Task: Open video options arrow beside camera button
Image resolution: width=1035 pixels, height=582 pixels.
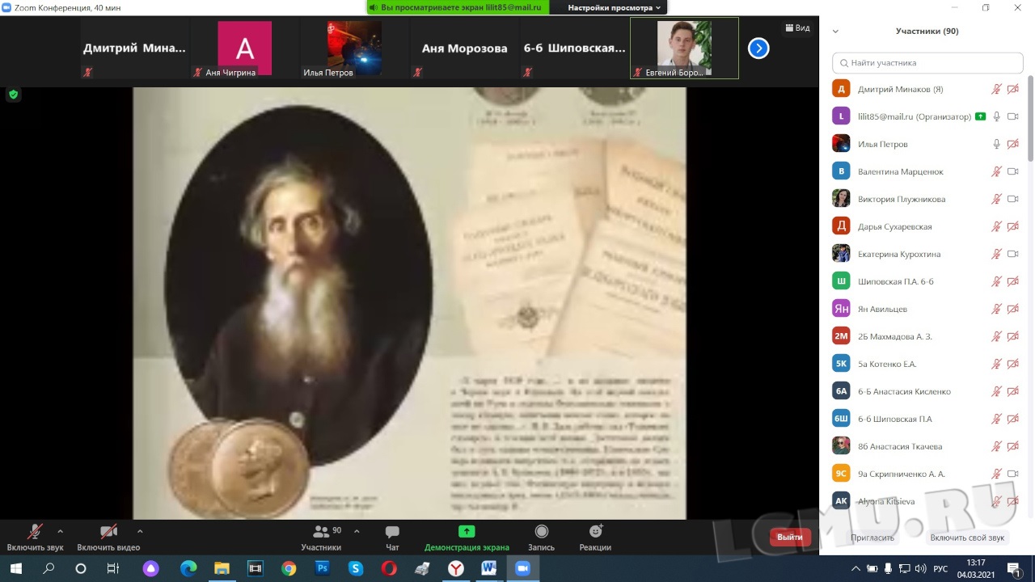Action: click(x=140, y=532)
